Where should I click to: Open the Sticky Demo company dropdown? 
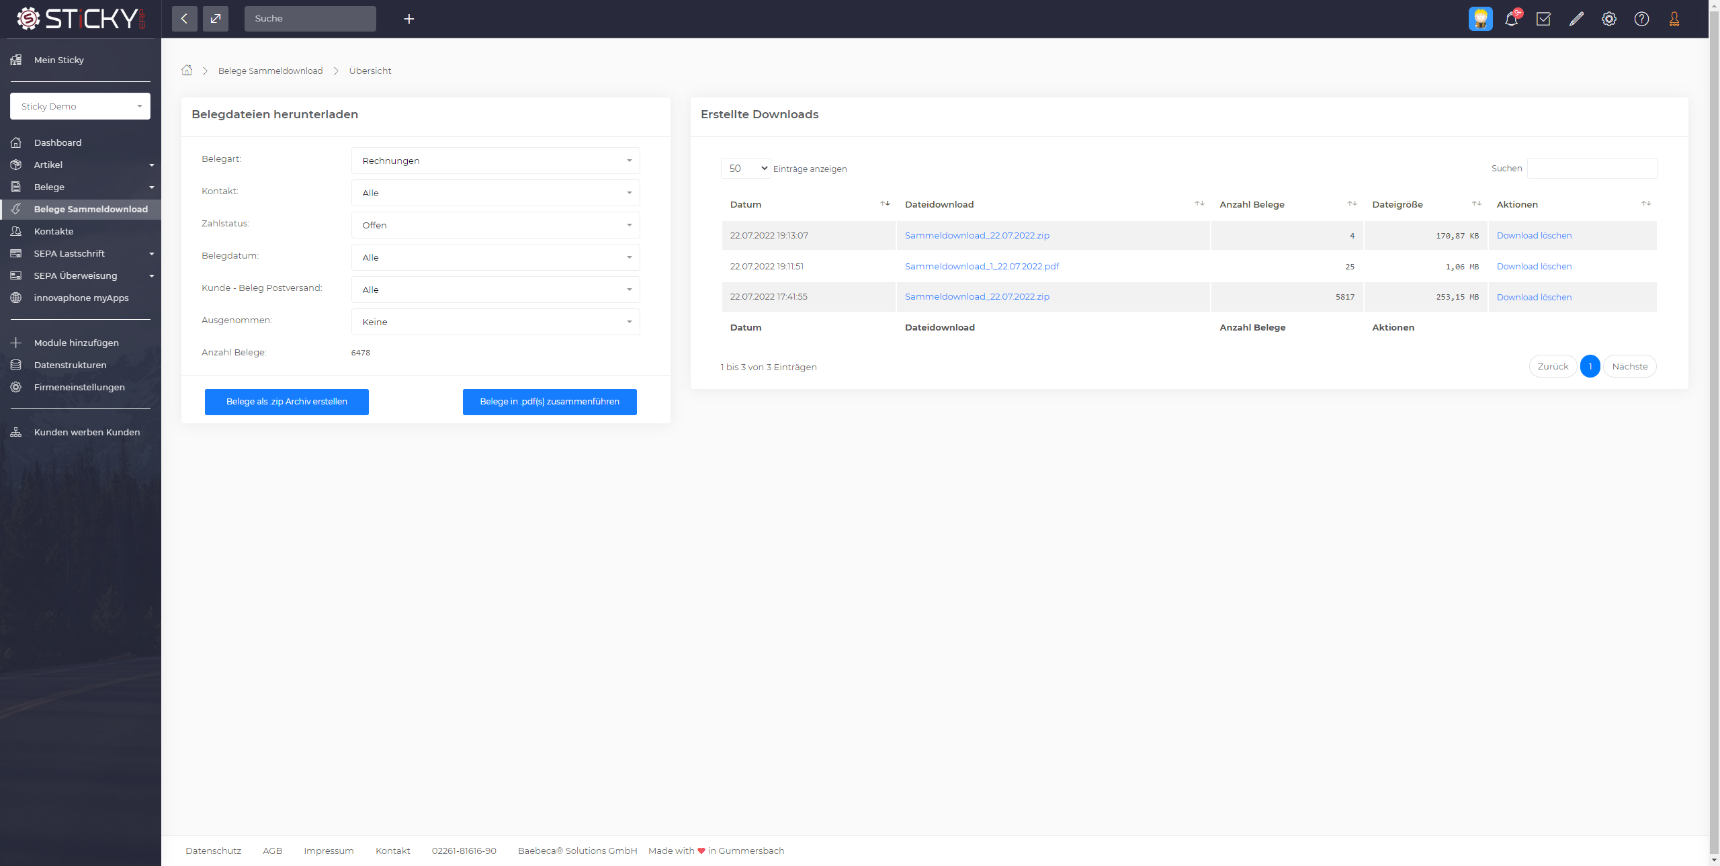(x=80, y=106)
